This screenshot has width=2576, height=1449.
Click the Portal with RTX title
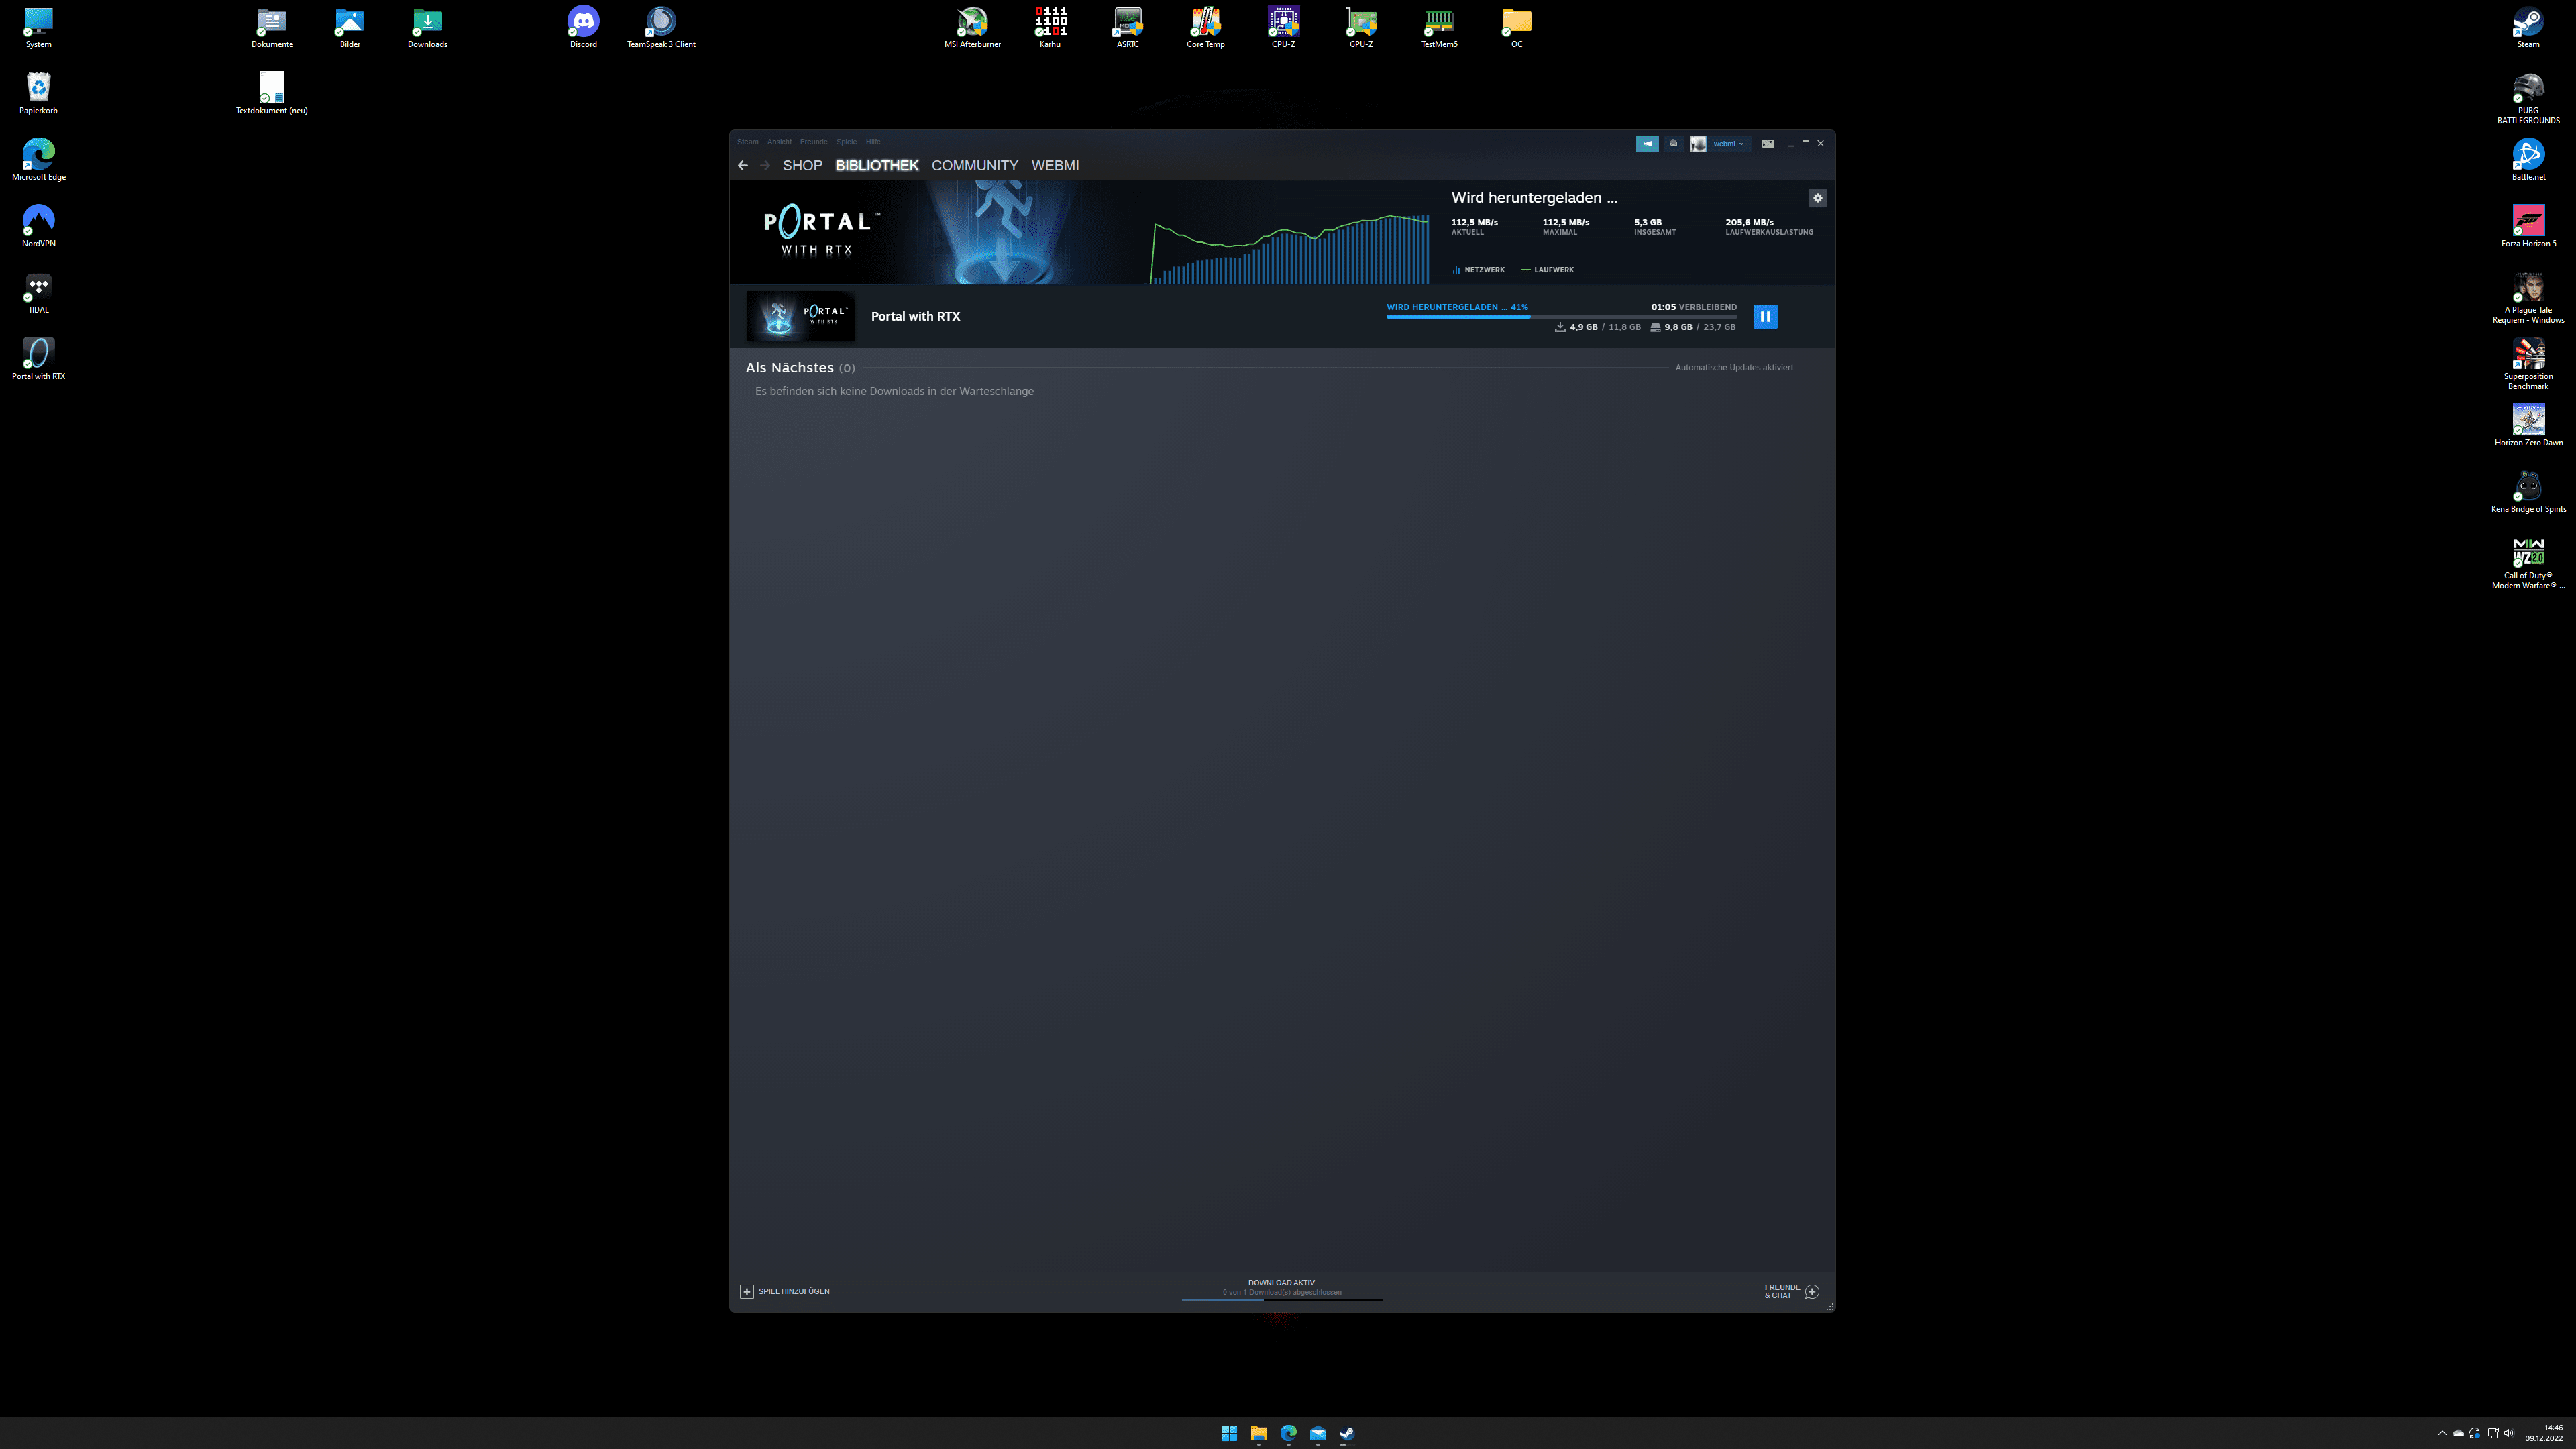915,316
